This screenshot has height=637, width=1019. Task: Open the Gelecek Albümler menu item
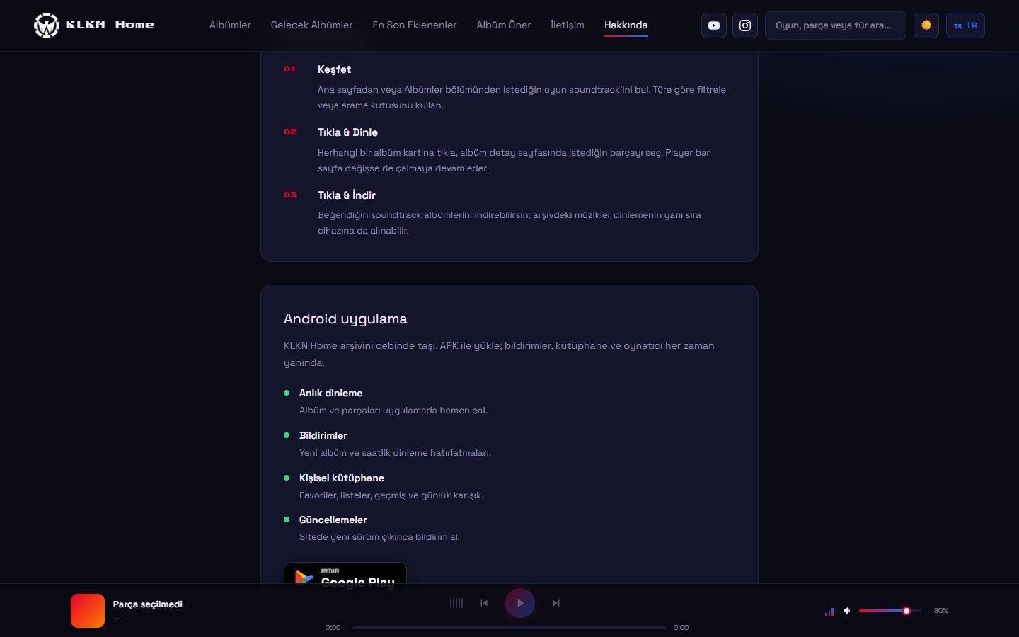[x=311, y=25]
